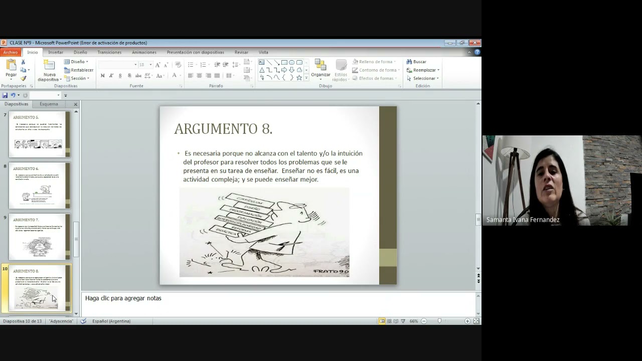Viewport: 642px width, 361px height.
Task: Toggle strikethrough abc formatting
Action: point(138,76)
